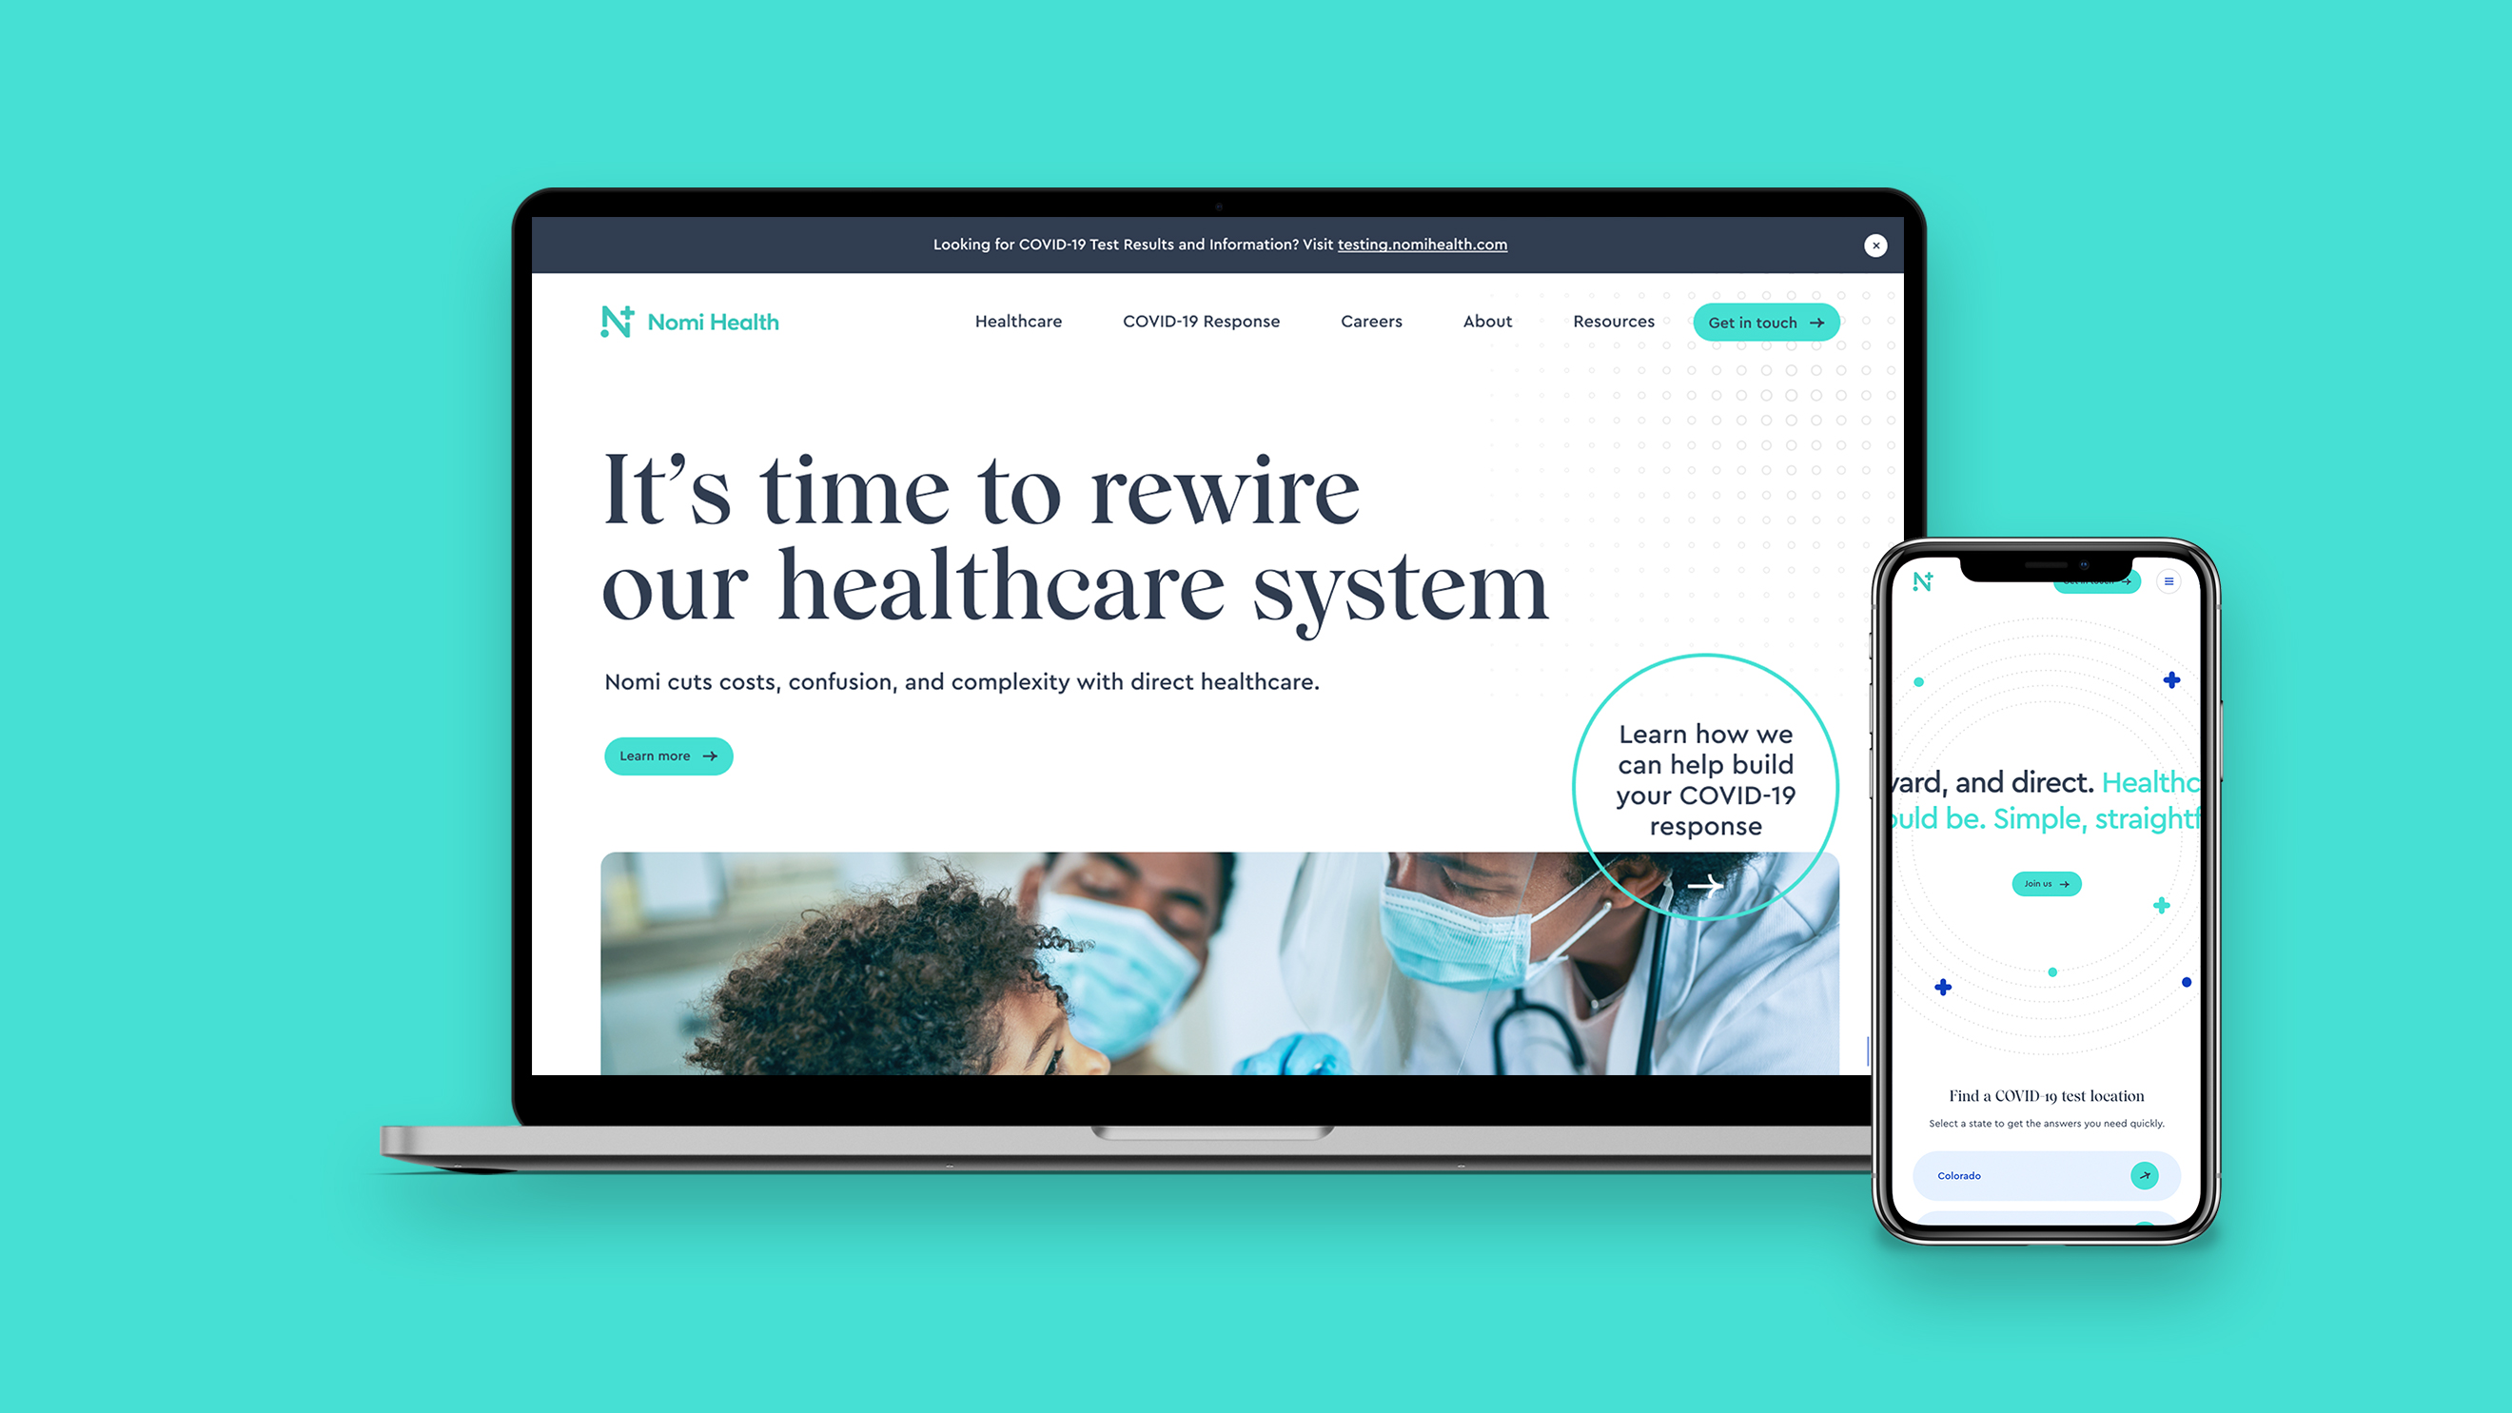The width and height of the screenshot is (2512, 1413).
Task: Click the Careers tab in navigation
Action: point(1371,321)
